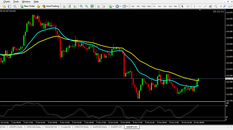Draw a horizontal line tool
The height and width of the screenshot is (130, 233).
tap(199, 6)
